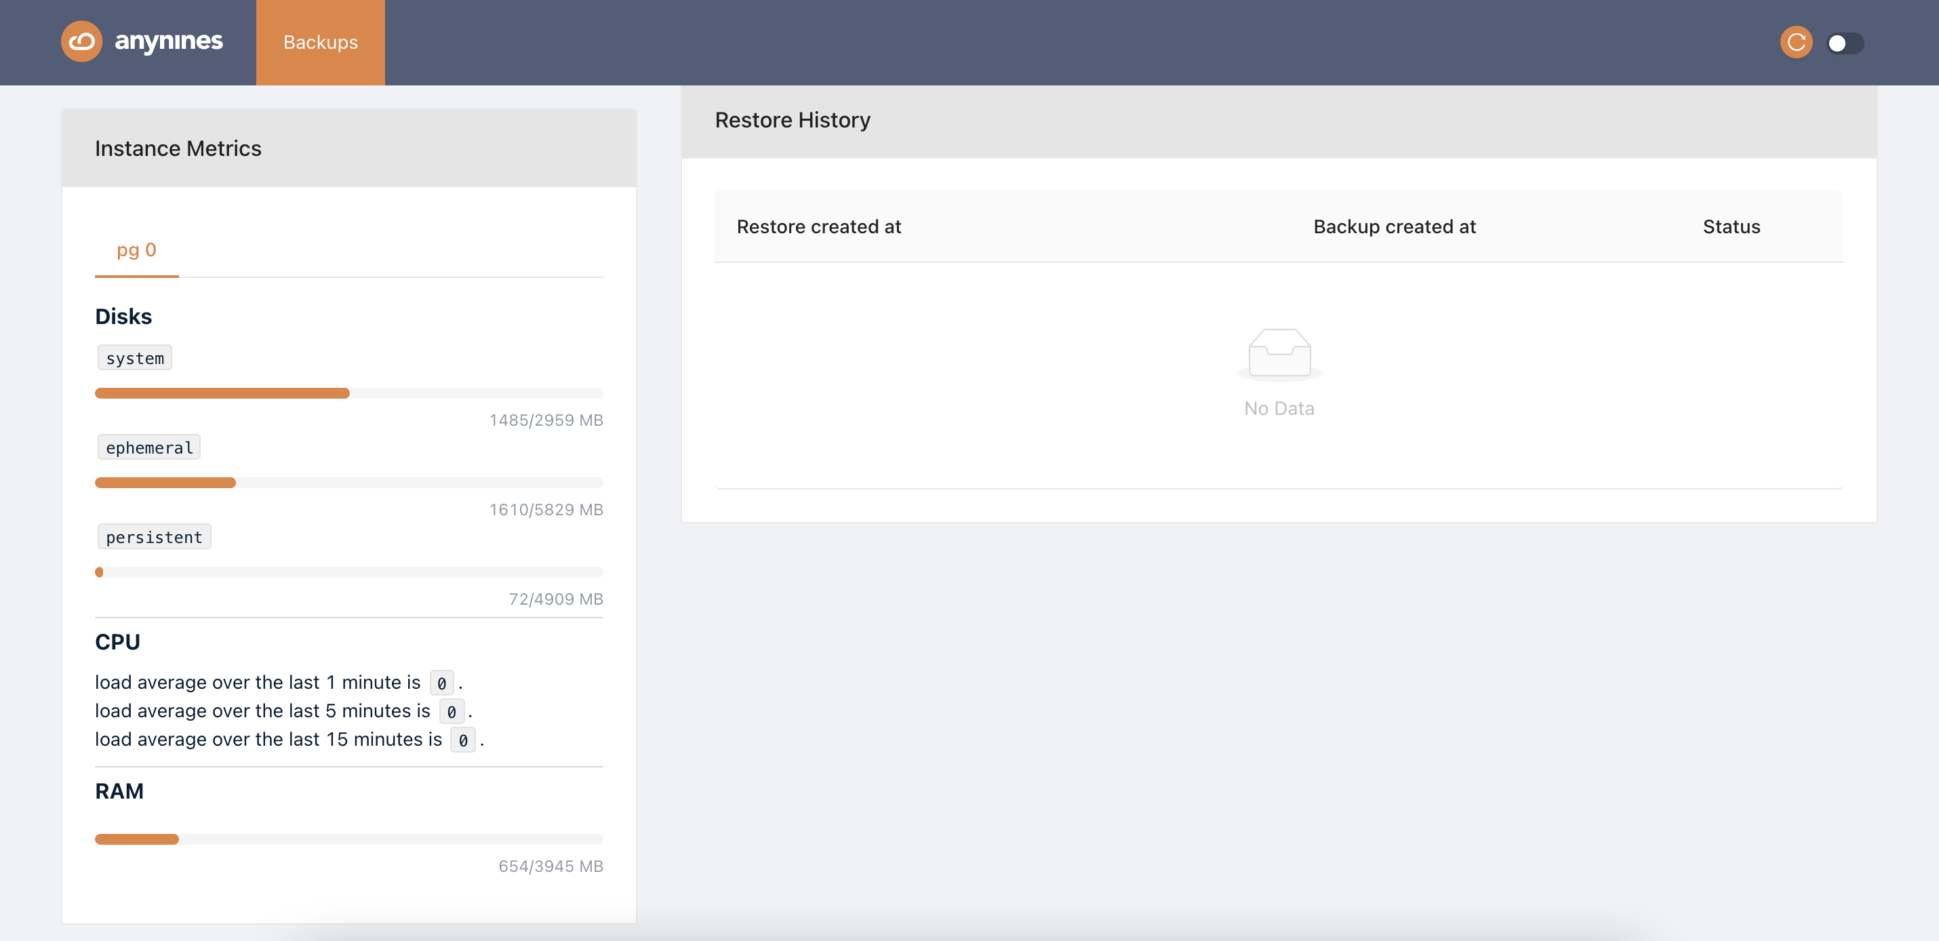Click the No Data text
The image size is (1939, 941).
click(1279, 409)
